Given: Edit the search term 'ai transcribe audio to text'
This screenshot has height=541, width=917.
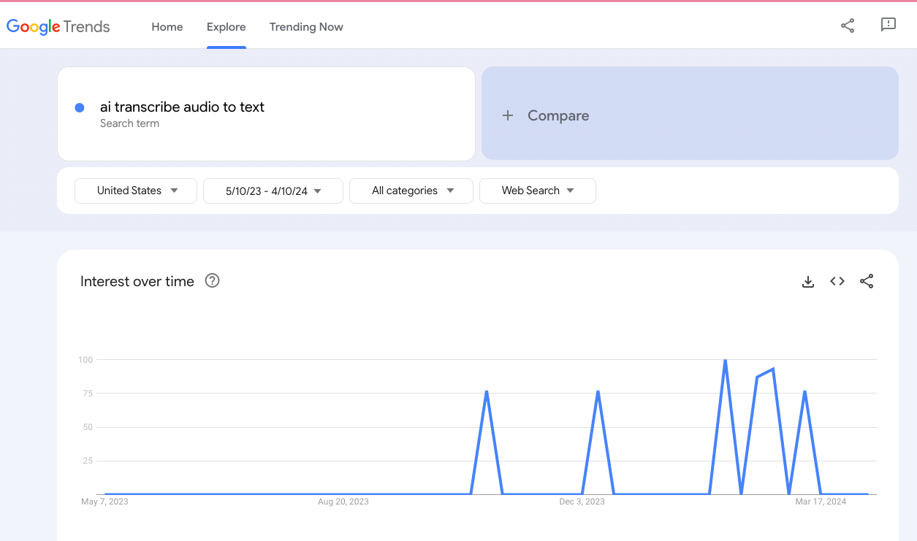Looking at the screenshot, I should click(183, 107).
